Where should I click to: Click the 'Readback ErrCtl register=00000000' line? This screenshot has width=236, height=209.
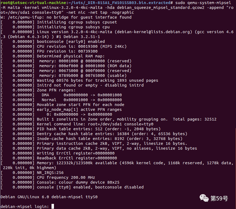pyautogui.click(x=59, y=158)
